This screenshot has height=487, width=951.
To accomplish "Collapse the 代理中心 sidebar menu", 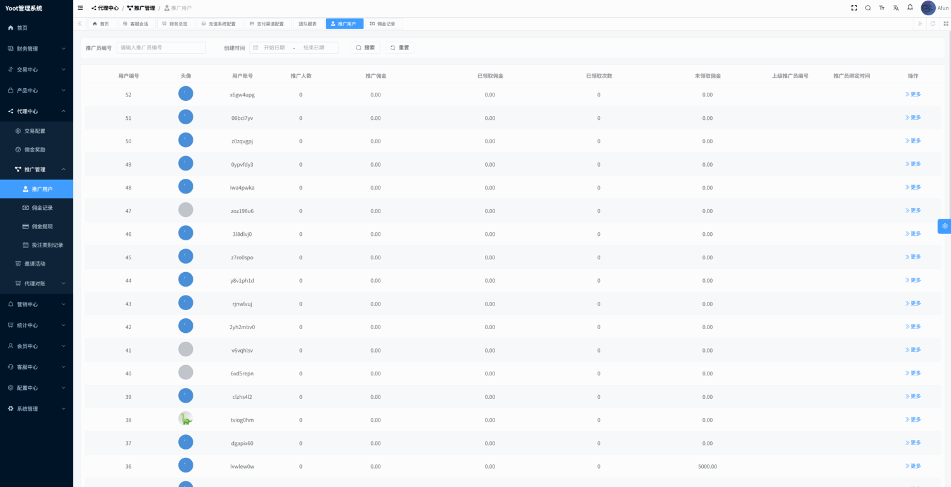I will click(36, 111).
